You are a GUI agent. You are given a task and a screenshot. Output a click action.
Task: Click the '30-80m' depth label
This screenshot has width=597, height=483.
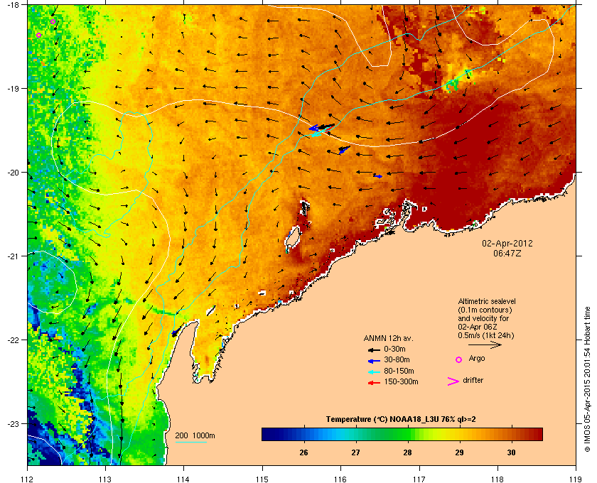(397, 359)
